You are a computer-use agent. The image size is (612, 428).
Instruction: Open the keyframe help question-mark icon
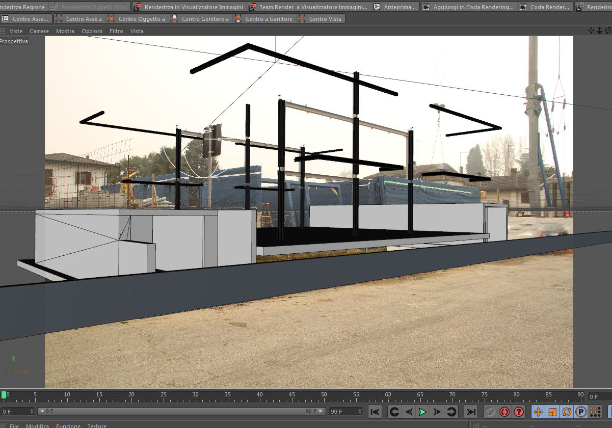click(519, 412)
